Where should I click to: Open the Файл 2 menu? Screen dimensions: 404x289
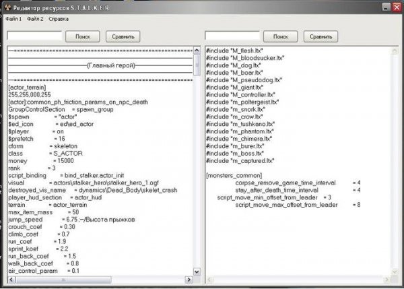tap(35, 19)
